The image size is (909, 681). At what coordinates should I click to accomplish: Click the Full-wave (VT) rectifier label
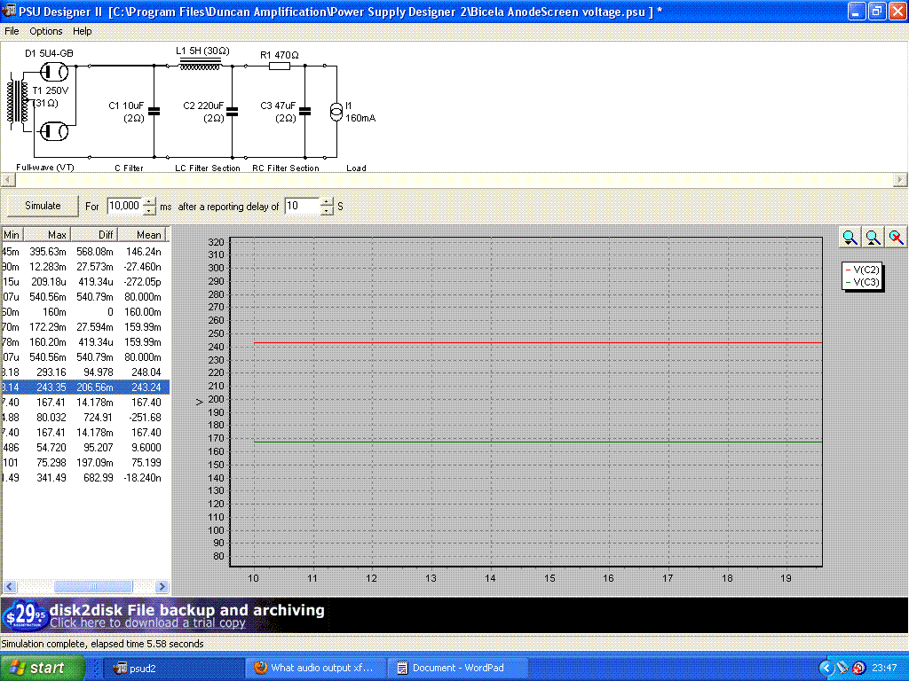(x=45, y=168)
